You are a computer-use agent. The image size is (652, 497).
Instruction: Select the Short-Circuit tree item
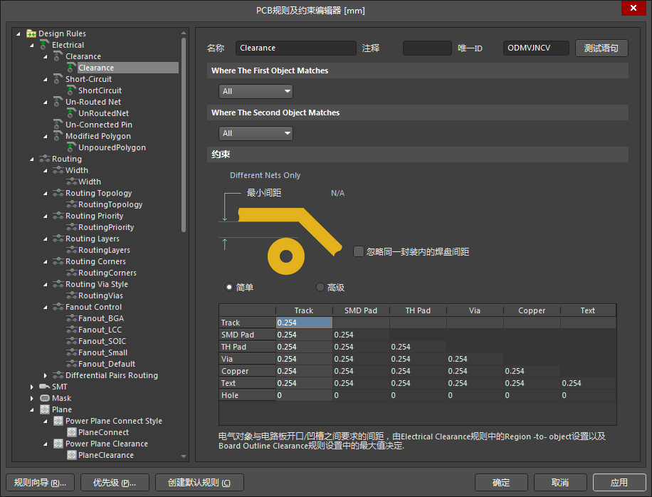(x=88, y=79)
